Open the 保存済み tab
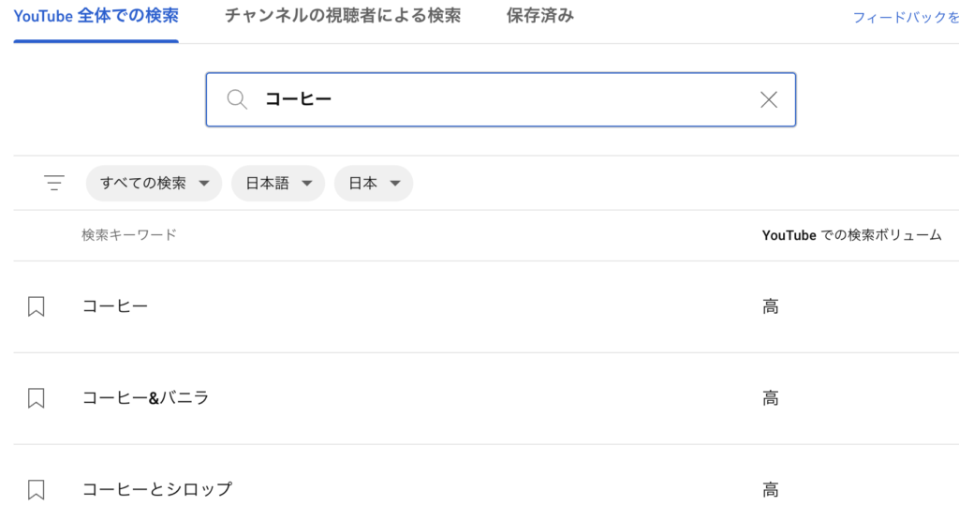Image resolution: width=959 pixels, height=506 pixels. [540, 16]
